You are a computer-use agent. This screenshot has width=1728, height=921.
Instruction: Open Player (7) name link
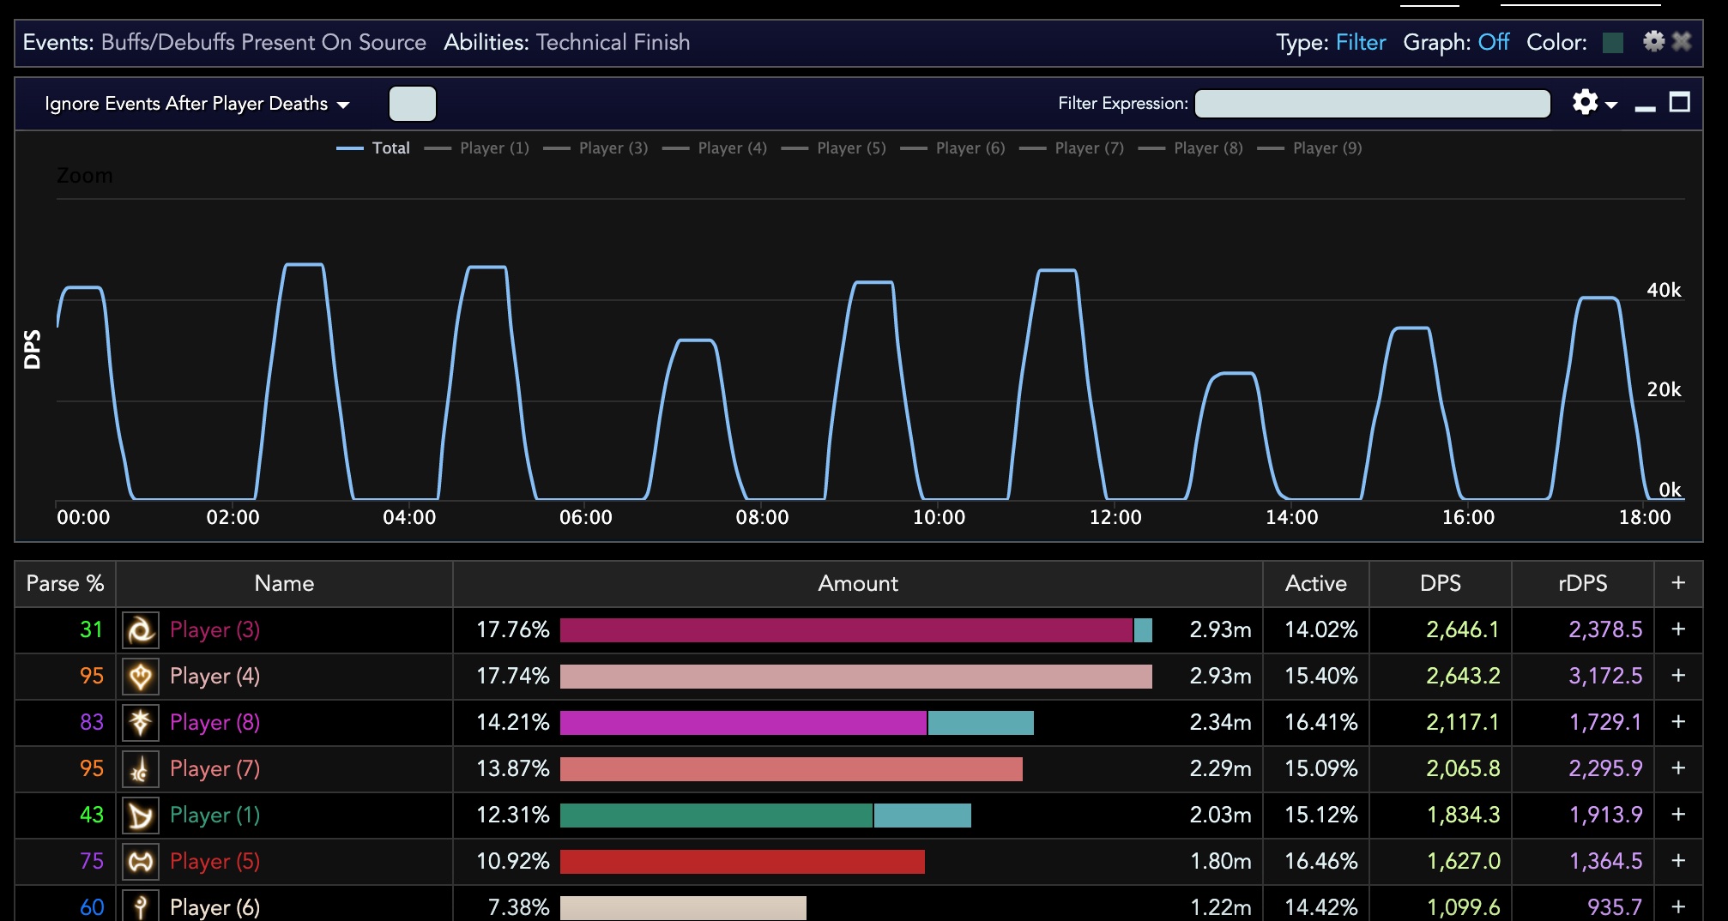point(214,769)
